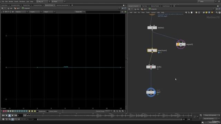This screenshot has width=221, height=124.
Task: Select chopnet1 in the network editor path bar
Action: [x=153, y=9]
